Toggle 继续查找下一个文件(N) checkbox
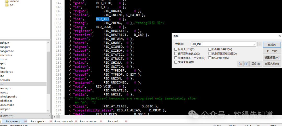Screen dimensions: 282x126 pos(176,58)
